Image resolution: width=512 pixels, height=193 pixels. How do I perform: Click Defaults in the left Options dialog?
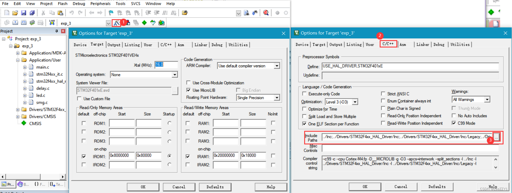[x=215, y=187]
